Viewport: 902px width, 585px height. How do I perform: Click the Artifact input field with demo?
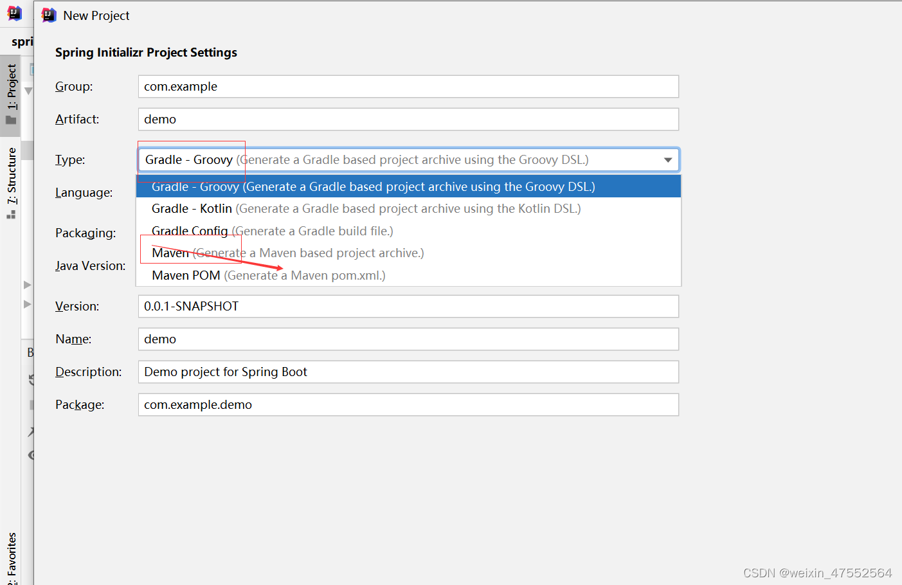coord(408,120)
